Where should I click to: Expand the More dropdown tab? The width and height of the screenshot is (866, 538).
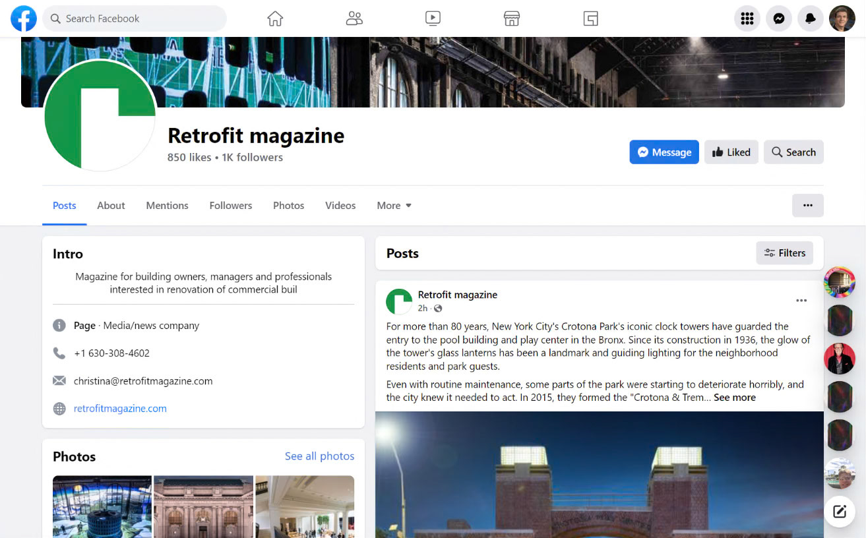[x=394, y=206]
